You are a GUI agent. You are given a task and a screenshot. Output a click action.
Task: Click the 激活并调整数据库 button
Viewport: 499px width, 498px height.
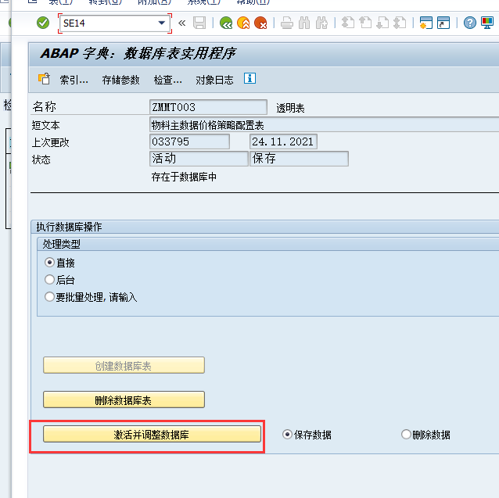152,435
